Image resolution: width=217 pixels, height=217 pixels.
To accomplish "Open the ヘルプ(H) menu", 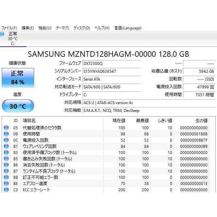I will click(102, 28).
